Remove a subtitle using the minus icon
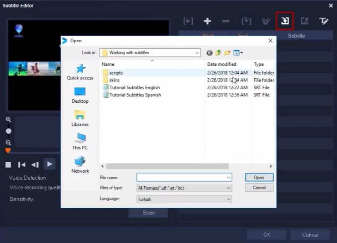 [226, 21]
